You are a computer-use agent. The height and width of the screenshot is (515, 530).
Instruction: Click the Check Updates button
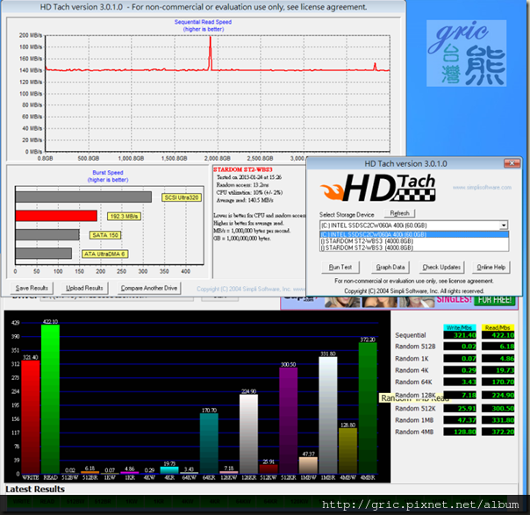[x=441, y=267]
